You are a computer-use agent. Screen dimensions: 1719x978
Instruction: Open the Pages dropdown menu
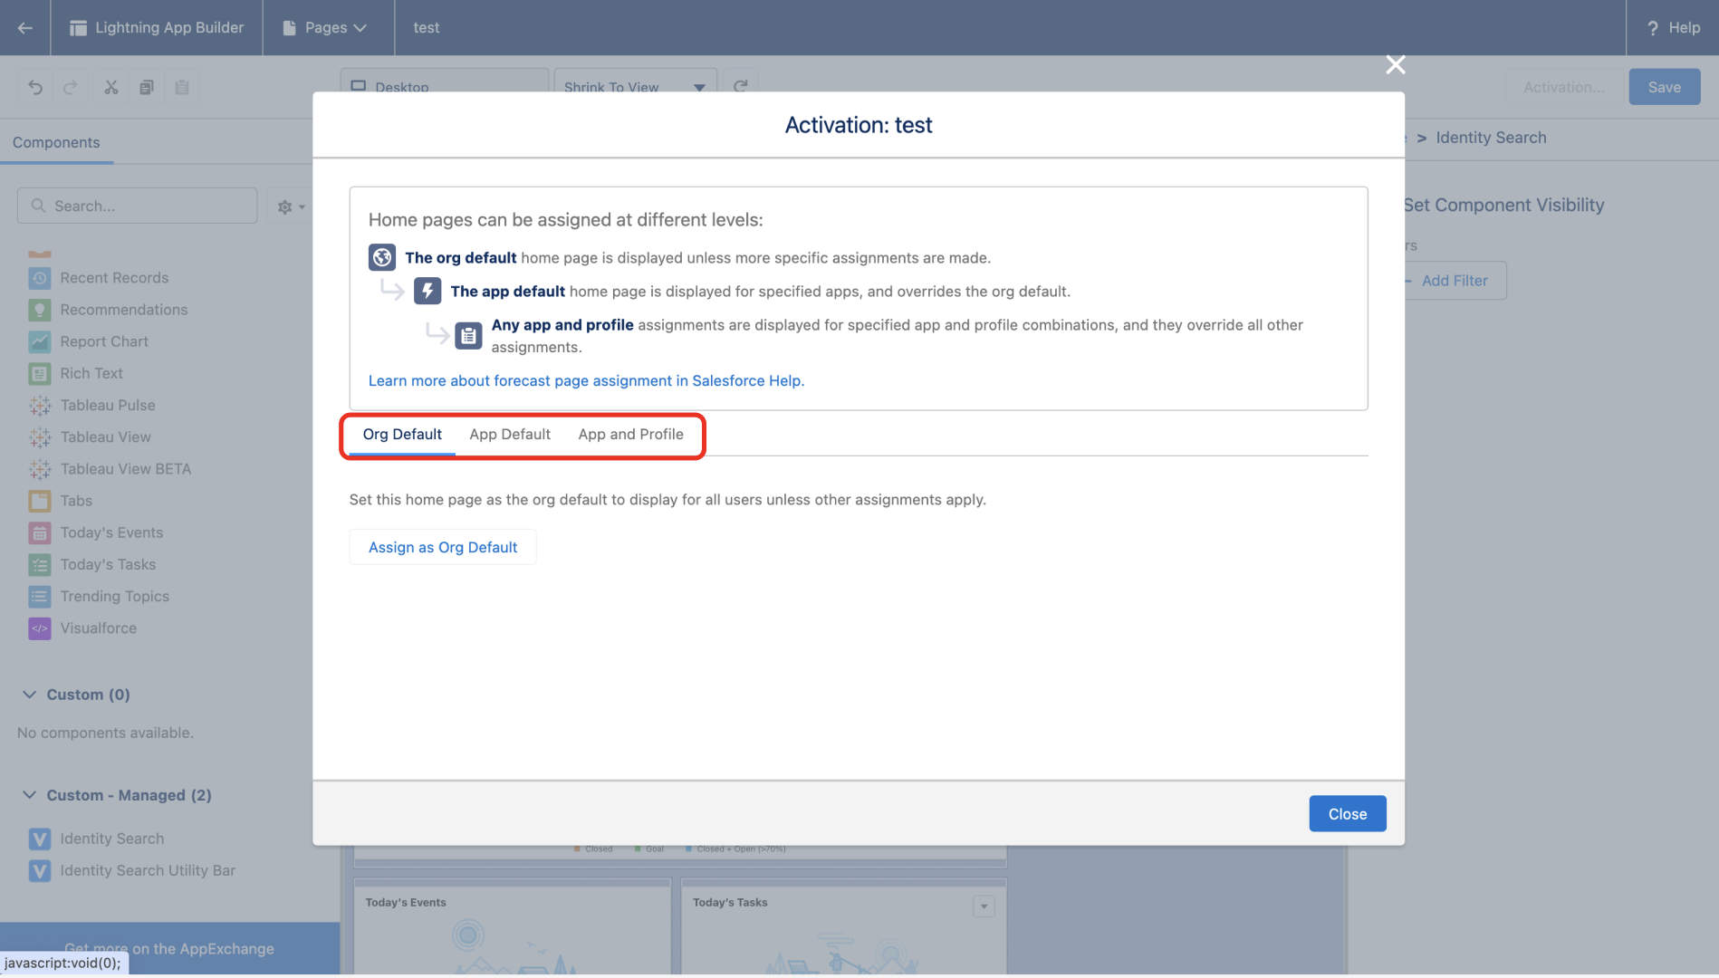click(325, 28)
